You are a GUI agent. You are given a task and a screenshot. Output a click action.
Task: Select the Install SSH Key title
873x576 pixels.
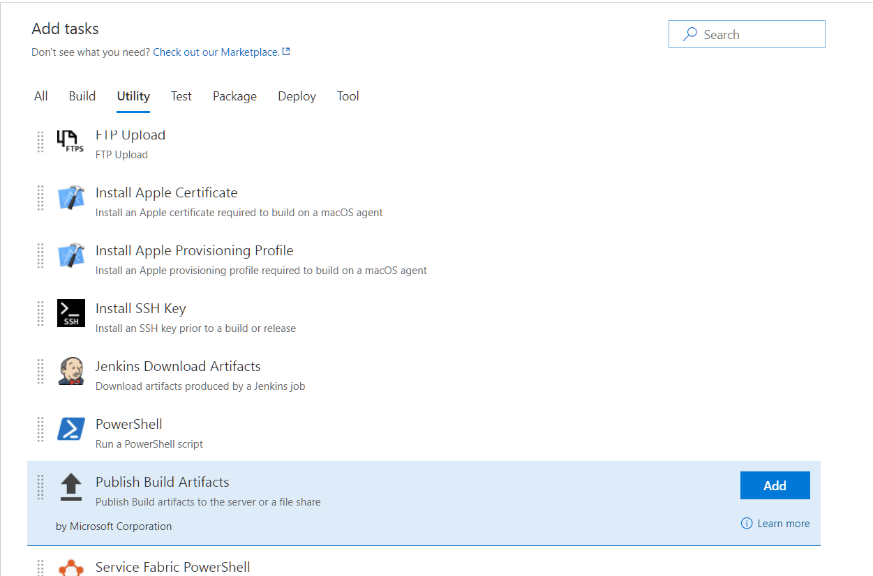[141, 308]
